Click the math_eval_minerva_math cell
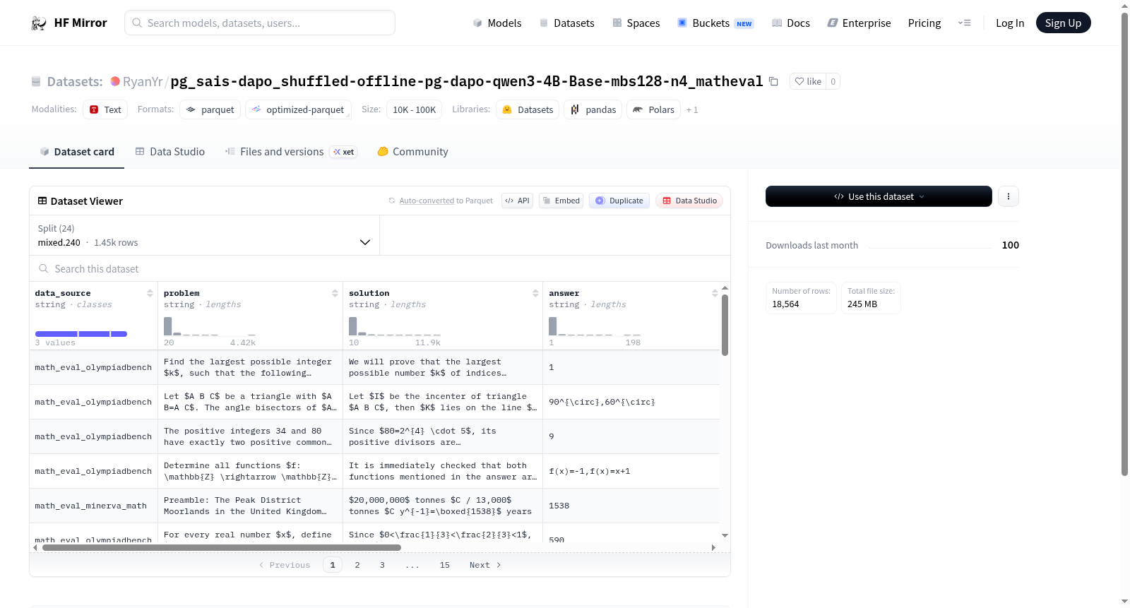Viewport: 1130px width, 608px height. (x=93, y=506)
